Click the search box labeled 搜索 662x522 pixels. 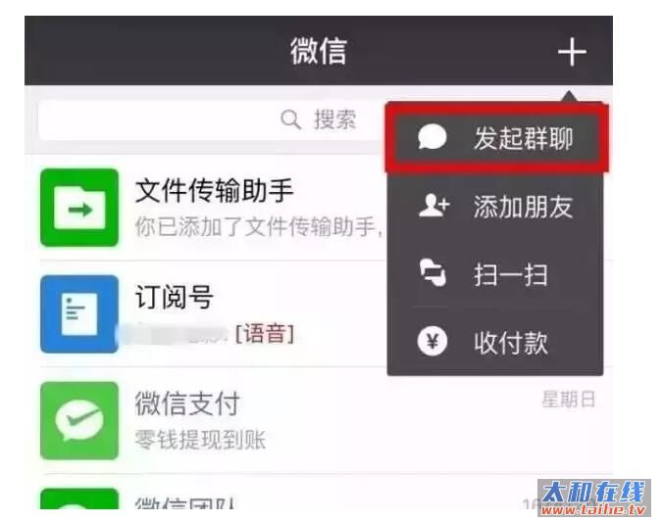[x=211, y=119]
